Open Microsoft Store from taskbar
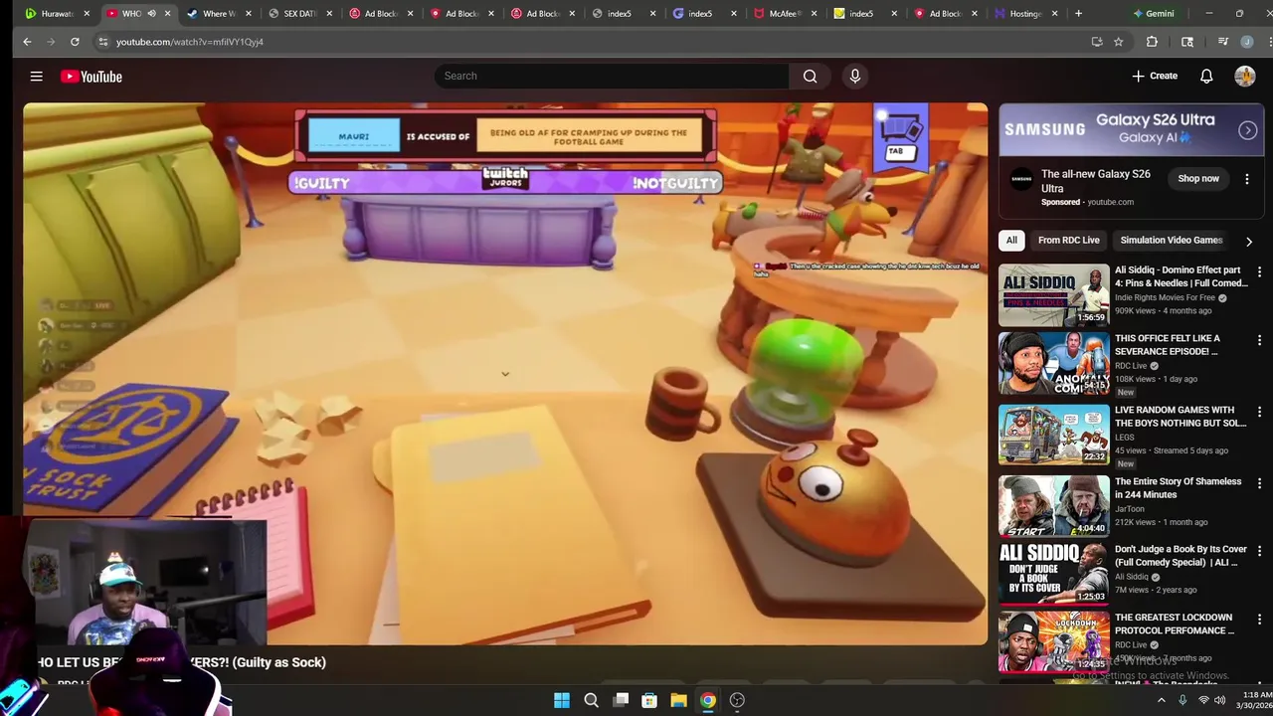 649,700
